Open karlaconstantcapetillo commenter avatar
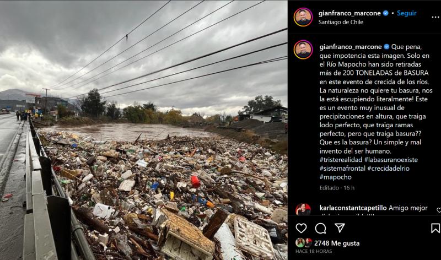 point(303,209)
